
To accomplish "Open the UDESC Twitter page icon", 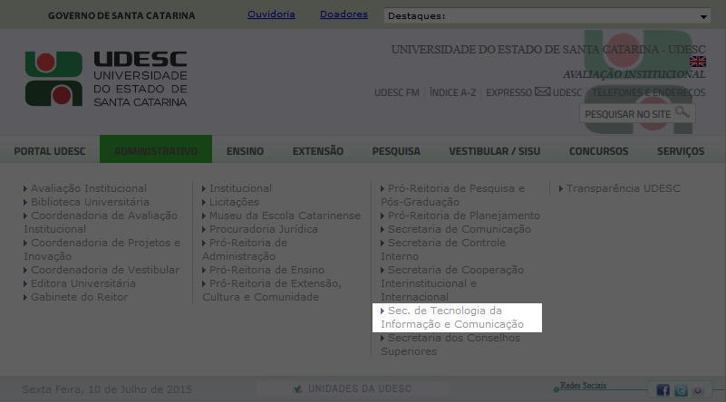I will click(x=681, y=390).
